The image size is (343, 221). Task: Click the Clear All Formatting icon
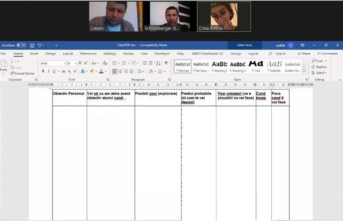[105, 63]
